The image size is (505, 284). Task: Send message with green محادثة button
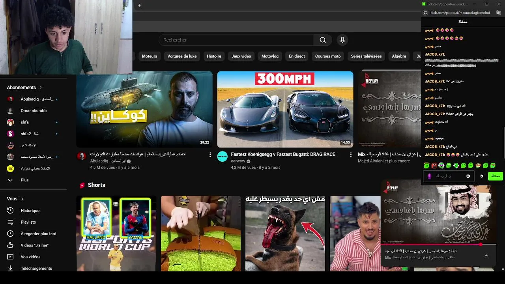[x=495, y=176]
